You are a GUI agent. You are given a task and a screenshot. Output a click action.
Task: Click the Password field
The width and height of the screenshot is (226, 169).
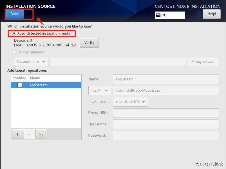coord(166,136)
